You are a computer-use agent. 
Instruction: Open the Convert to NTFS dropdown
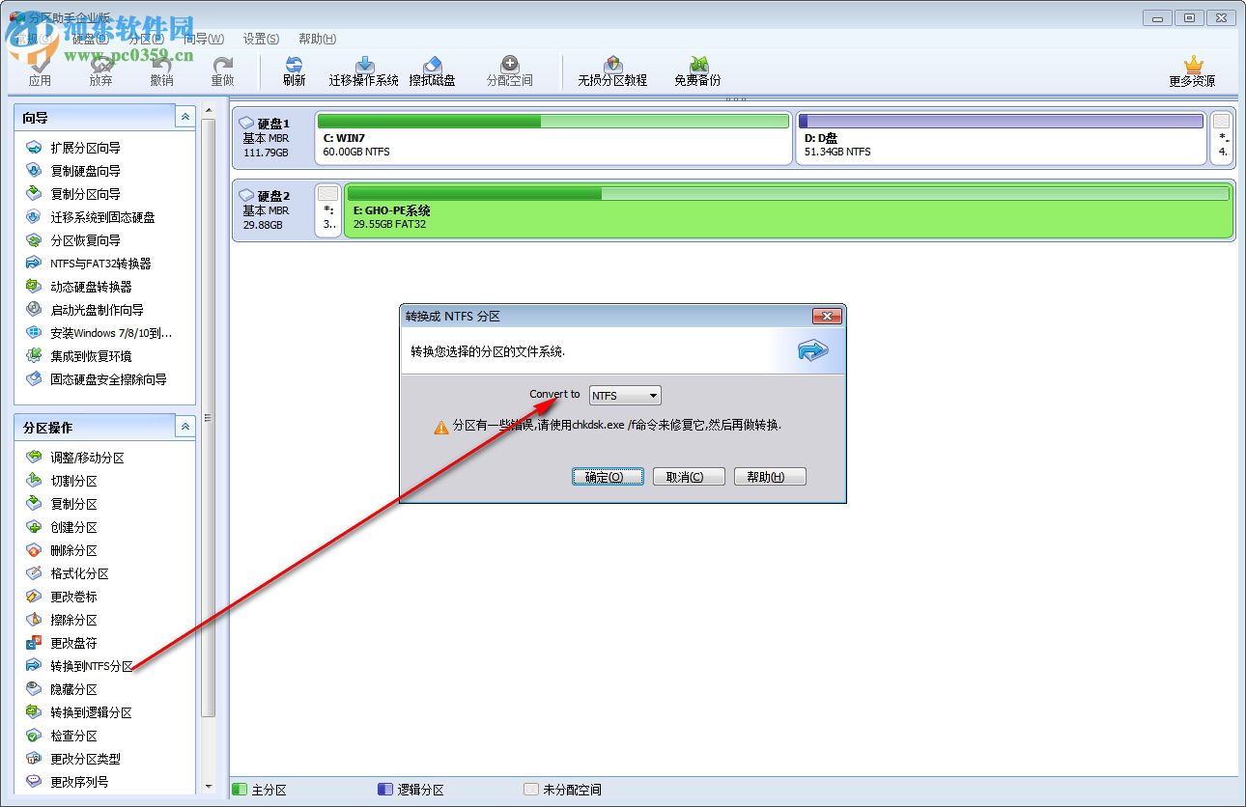[x=654, y=395]
